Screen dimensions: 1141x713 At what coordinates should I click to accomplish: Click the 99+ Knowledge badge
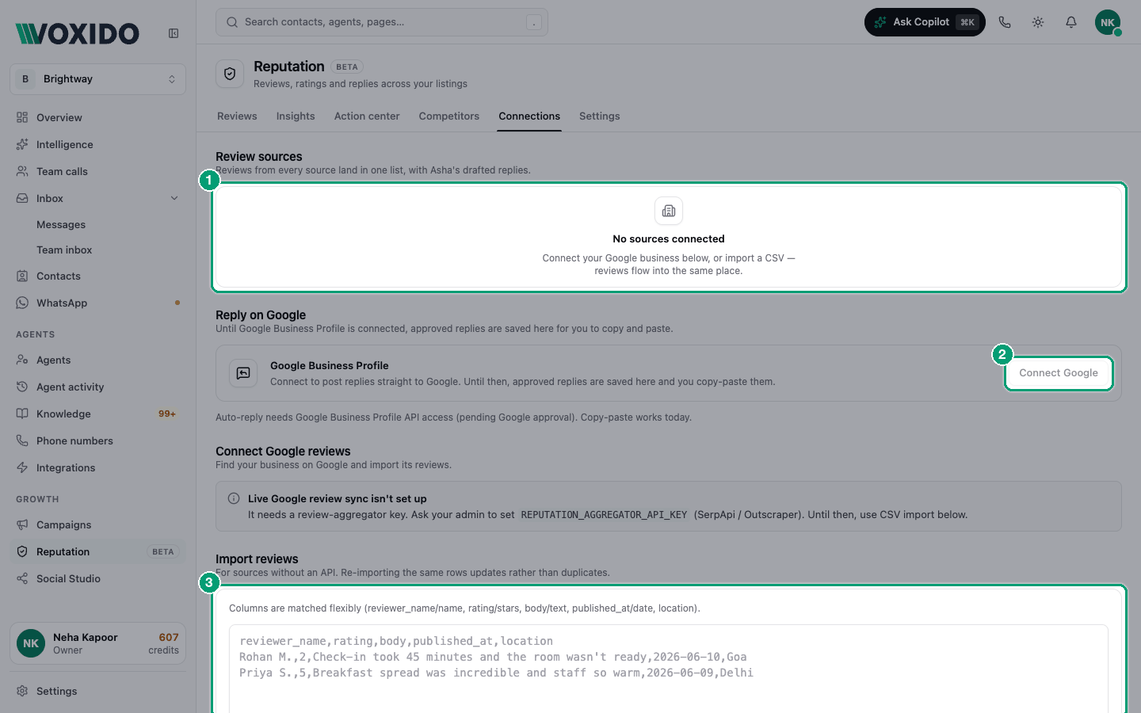tap(167, 414)
